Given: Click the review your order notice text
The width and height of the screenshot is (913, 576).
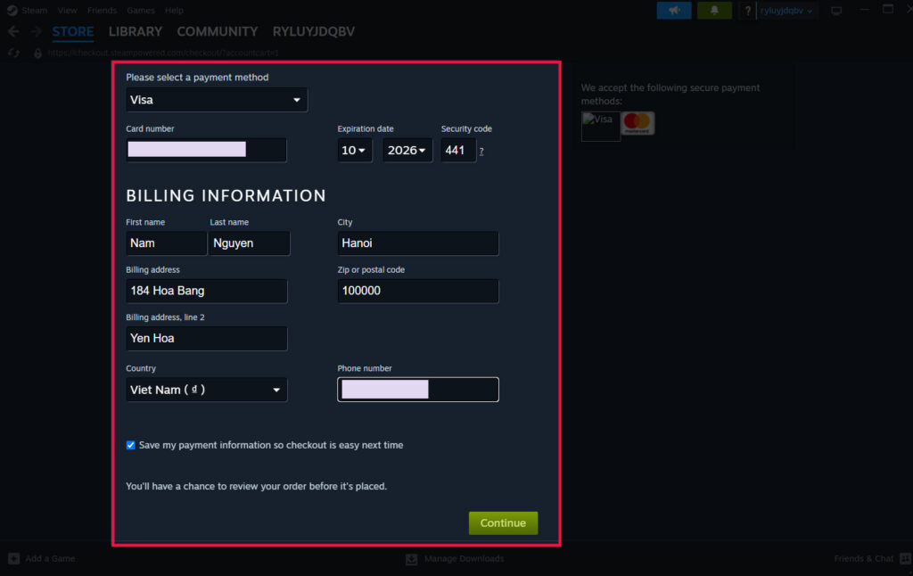Looking at the screenshot, I should pyautogui.click(x=256, y=486).
